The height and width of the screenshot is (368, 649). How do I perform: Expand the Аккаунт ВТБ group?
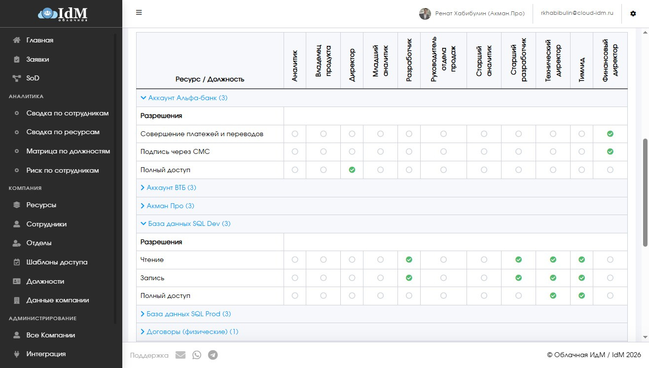coord(168,188)
